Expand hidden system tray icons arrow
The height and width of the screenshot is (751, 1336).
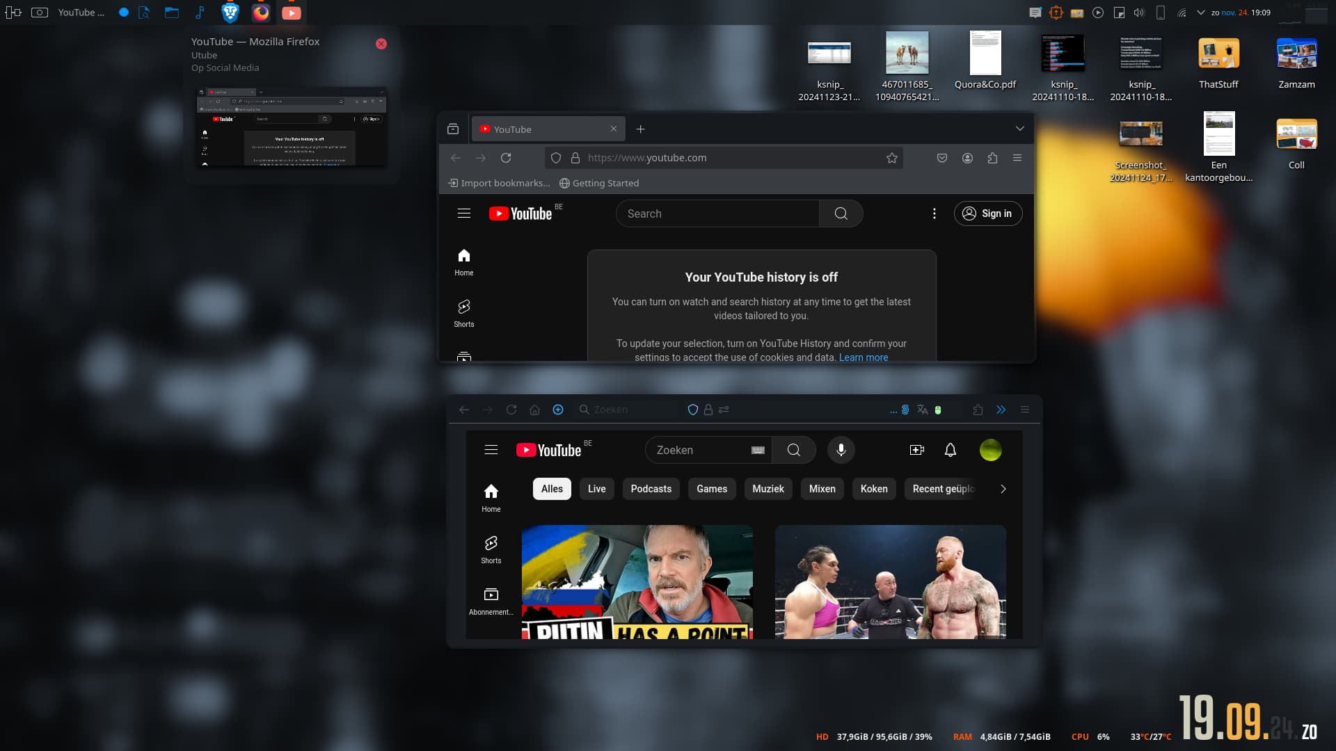pyautogui.click(x=1200, y=13)
